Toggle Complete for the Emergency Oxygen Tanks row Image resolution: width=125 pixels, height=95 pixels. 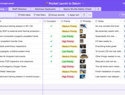(x=51, y=66)
